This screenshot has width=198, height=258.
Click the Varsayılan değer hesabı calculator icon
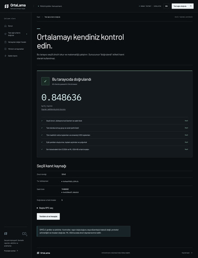coord(5,42)
